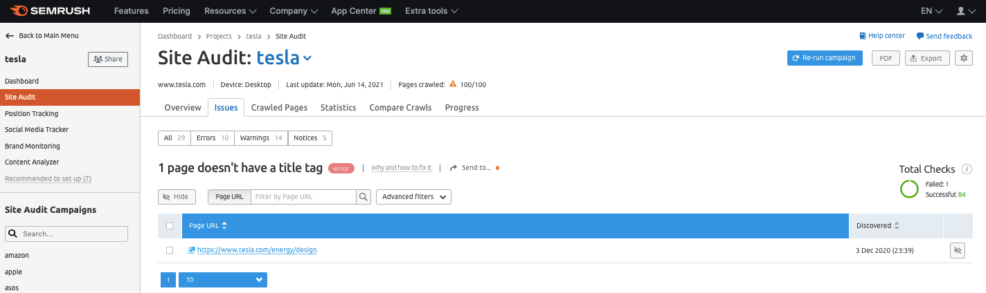Viewport: 986px width, 293px height.
Task: Click the Share button
Action: tap(108, 59)
